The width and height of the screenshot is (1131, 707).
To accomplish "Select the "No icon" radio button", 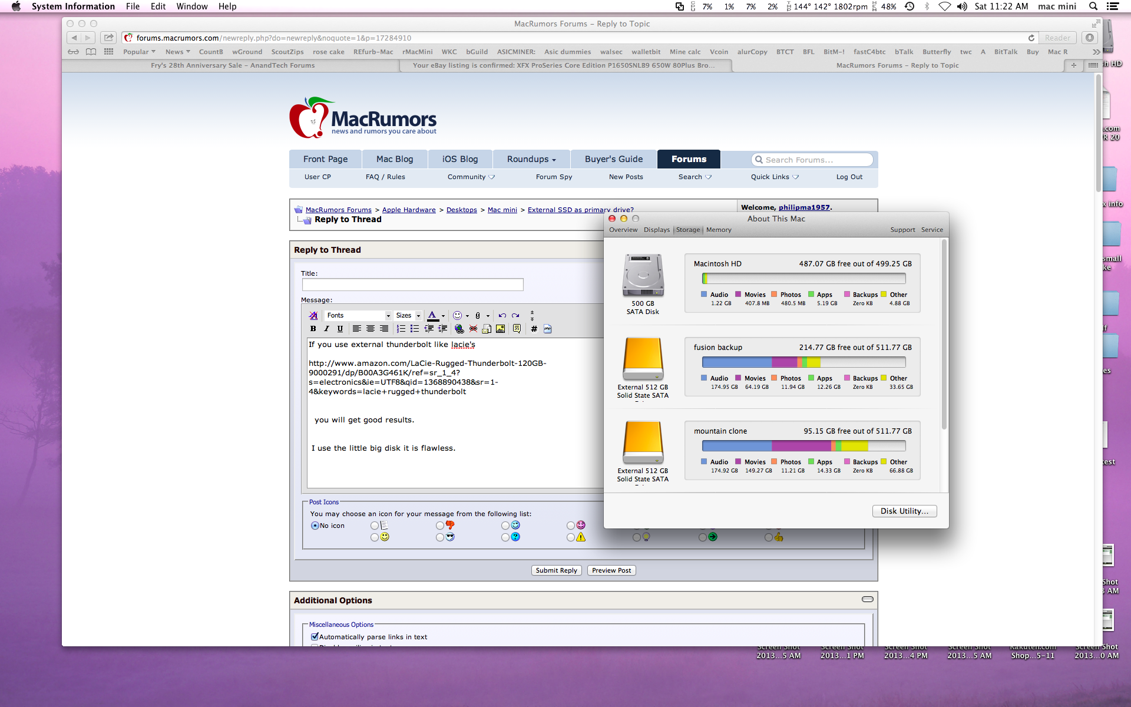I will click(x=315, y=526).
